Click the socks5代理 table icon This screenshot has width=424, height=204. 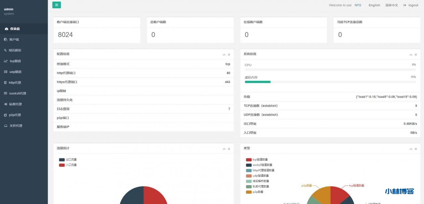coord(6,93)
